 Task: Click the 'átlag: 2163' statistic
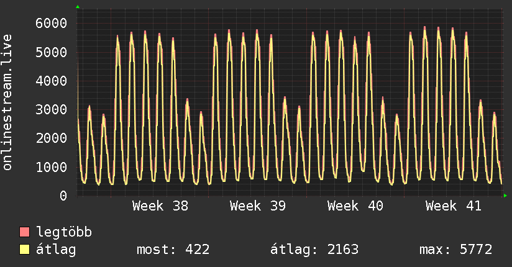314,250
